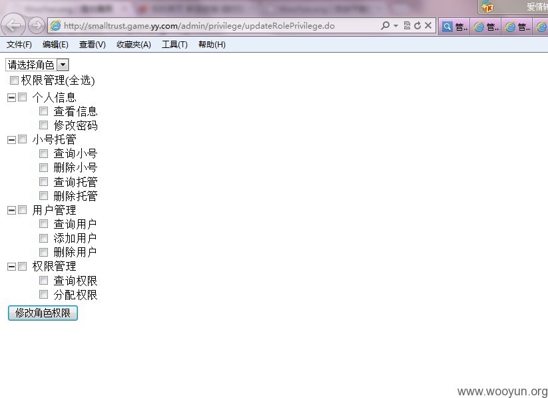Check the 查看信息 checkbox

pos(44,111)
